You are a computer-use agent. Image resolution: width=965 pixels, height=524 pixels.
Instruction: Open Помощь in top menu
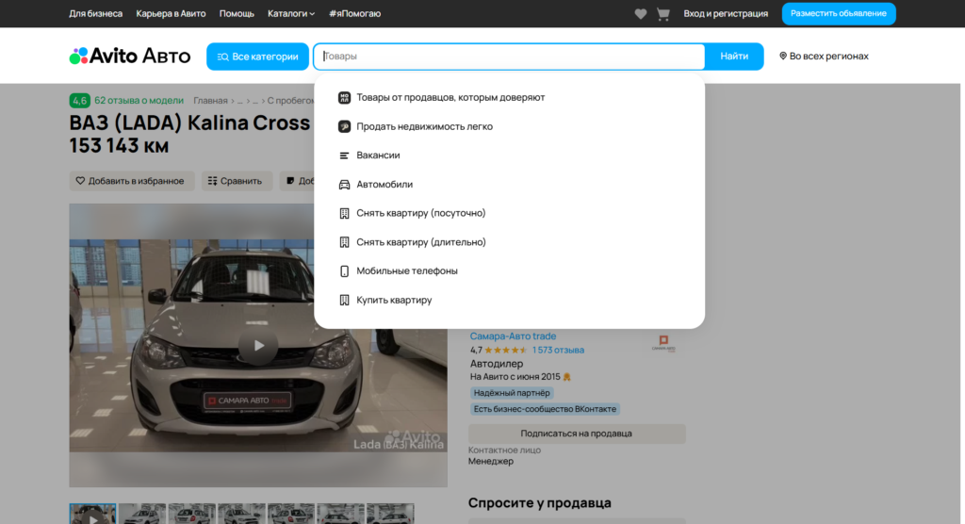237,13
